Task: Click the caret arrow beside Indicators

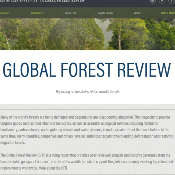Action: click(43, 13)
